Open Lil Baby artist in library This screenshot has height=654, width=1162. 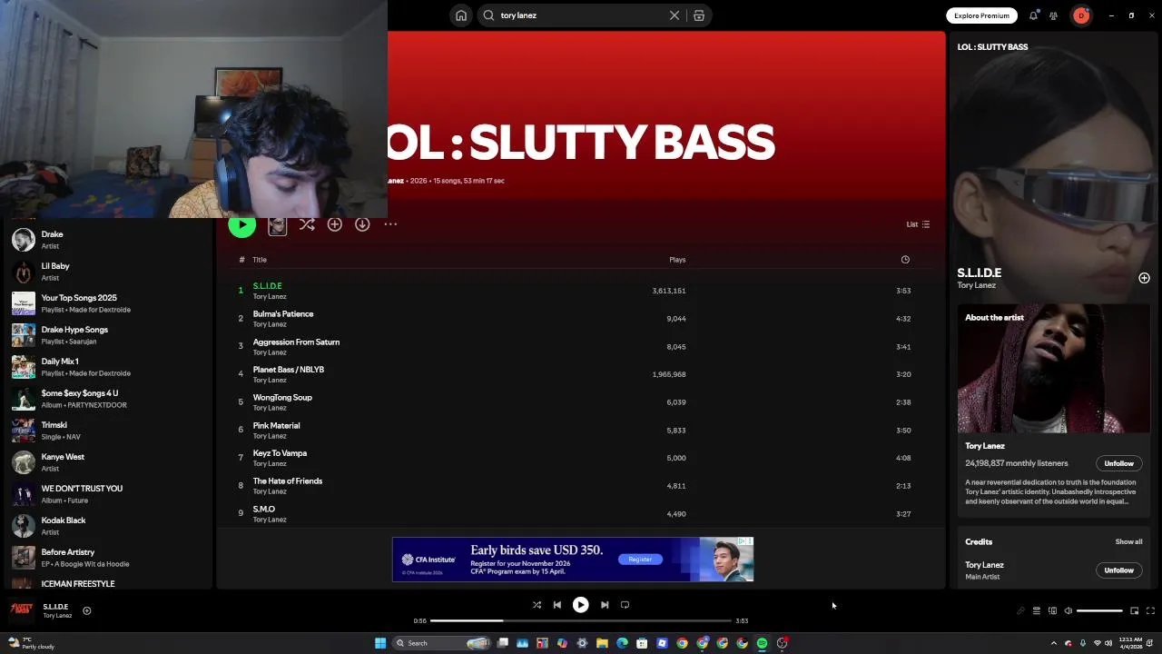(109, 272)
